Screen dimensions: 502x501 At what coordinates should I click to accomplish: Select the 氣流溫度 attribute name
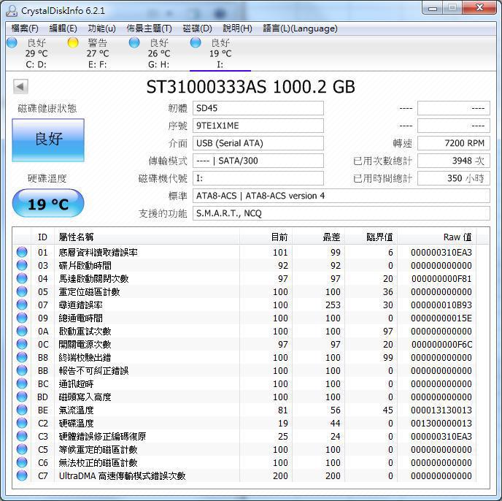pos(76,410)
